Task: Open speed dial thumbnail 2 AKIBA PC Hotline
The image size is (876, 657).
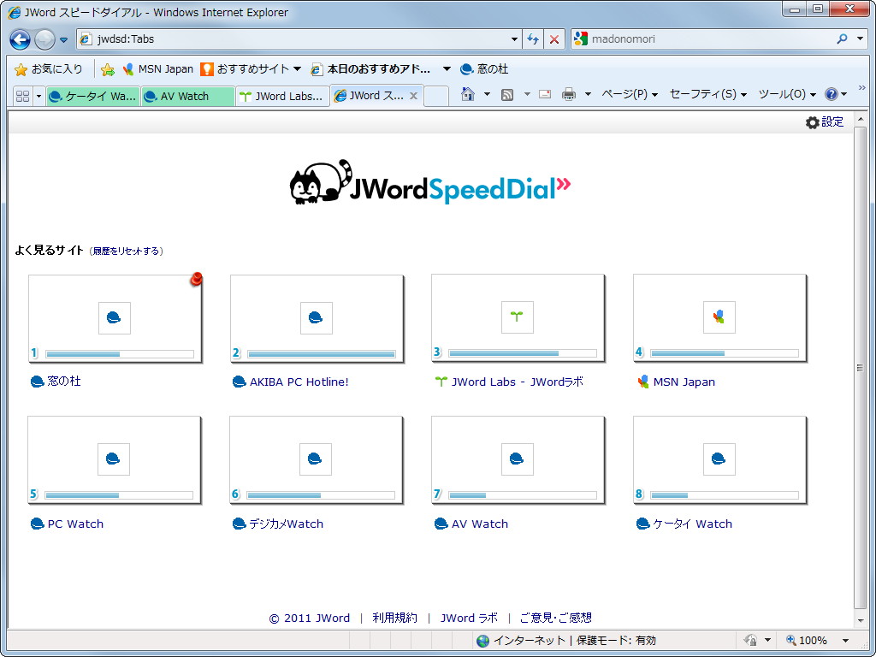Action: tap(317, 318)
